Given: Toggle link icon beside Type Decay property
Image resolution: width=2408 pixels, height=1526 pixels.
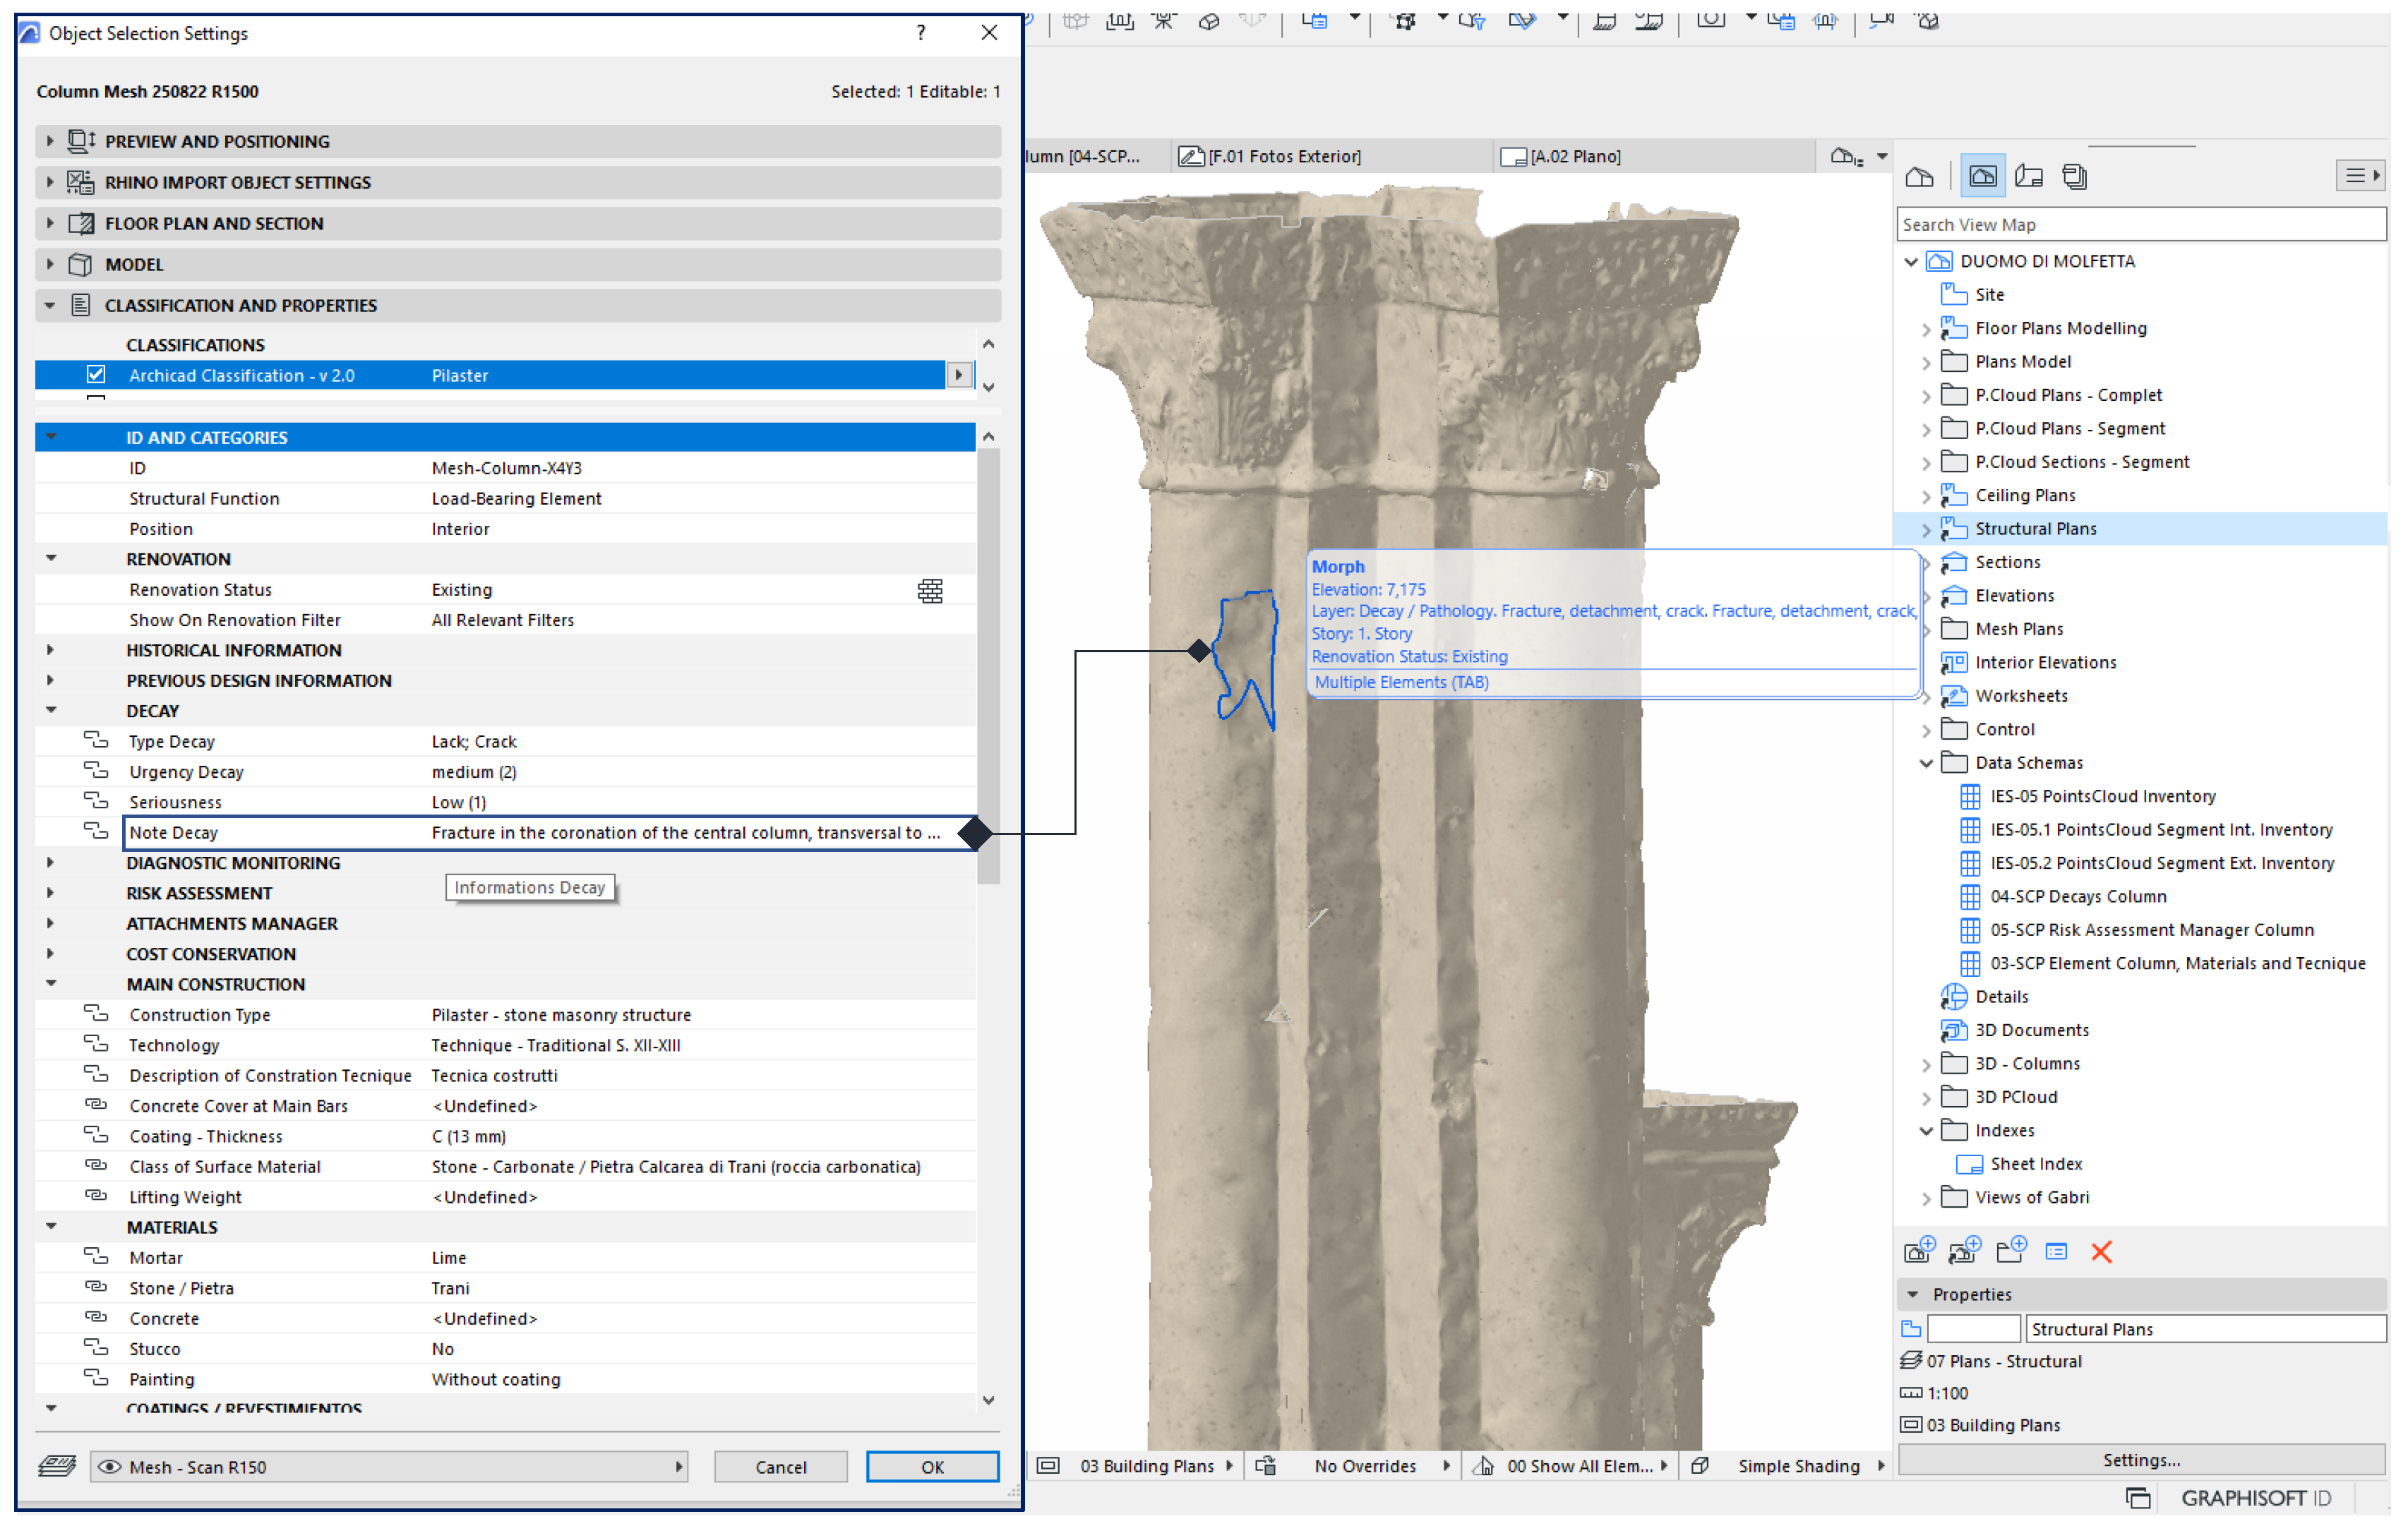Looking at the screenshot, I should click(x=96, y=741).
